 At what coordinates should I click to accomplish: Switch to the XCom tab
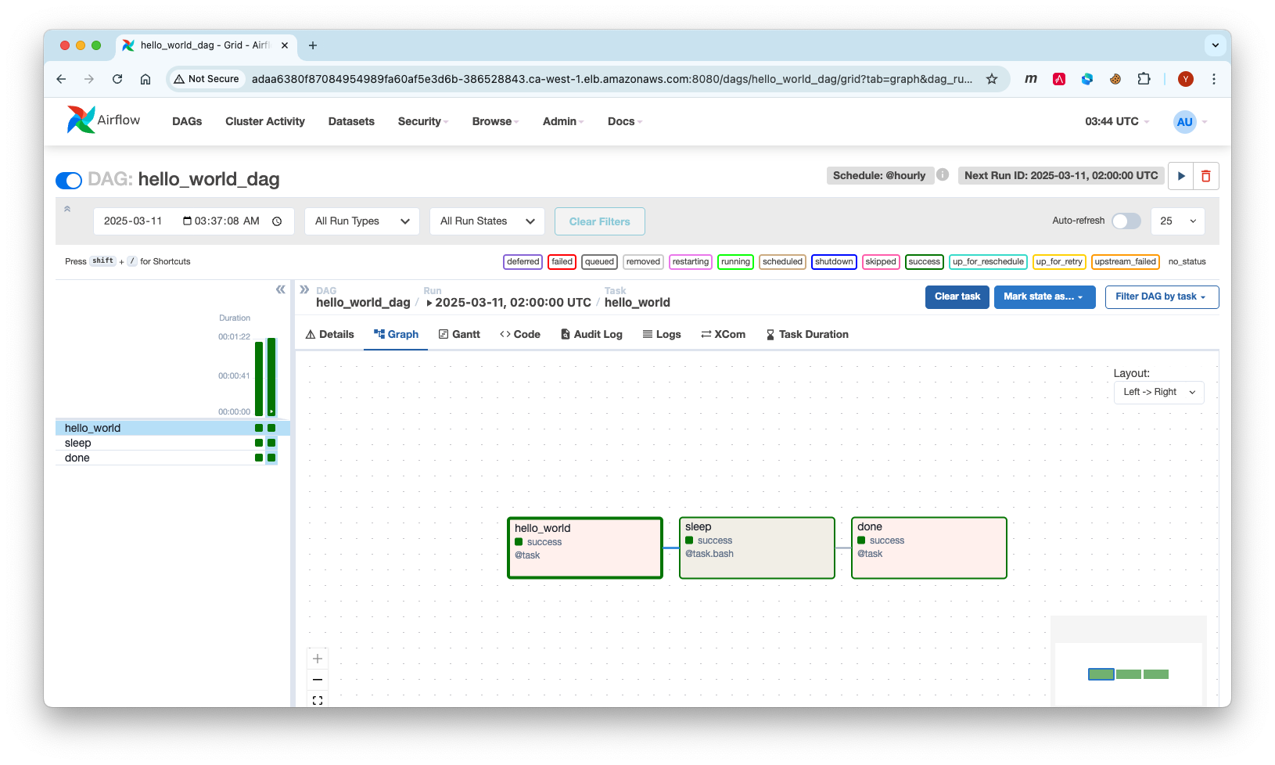(x=724, y=334)
